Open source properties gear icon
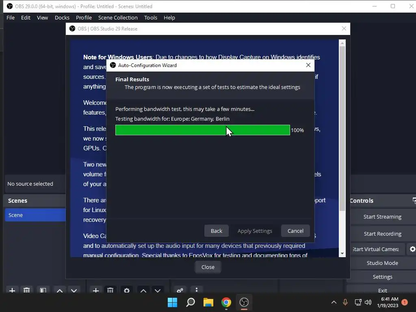Image resolution: width=416 pixels, height=312 pixels. click(x=127, y=290)
